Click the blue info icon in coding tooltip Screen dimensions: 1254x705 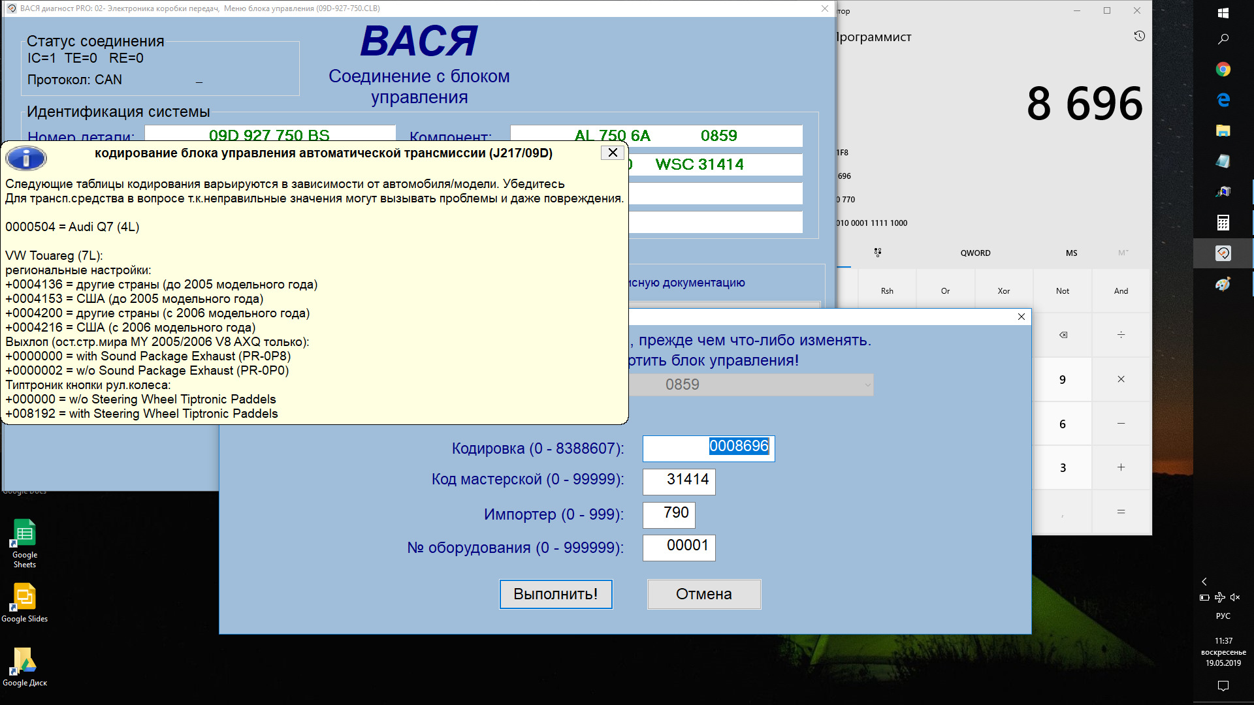[x=26, y=158]
